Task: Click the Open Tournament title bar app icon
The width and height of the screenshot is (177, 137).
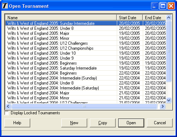Action: (5, 6)
